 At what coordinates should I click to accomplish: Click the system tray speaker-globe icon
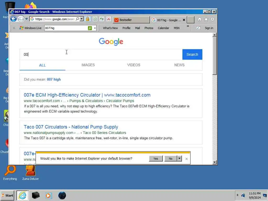pyautogui.click(x=243, y=195)
